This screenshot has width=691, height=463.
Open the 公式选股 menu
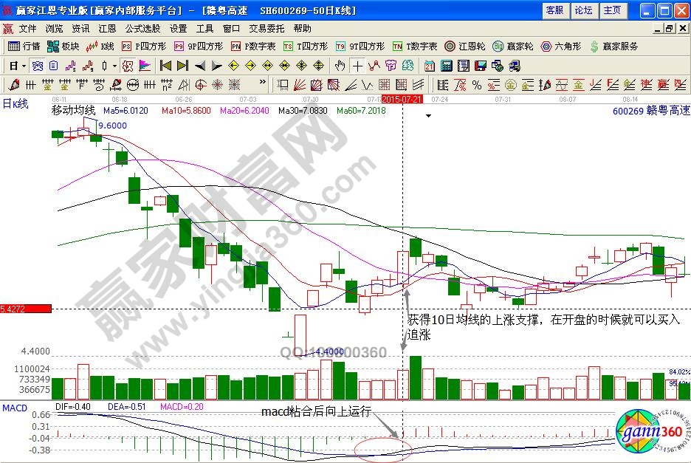pyautogui.click(x=142, y=28)
